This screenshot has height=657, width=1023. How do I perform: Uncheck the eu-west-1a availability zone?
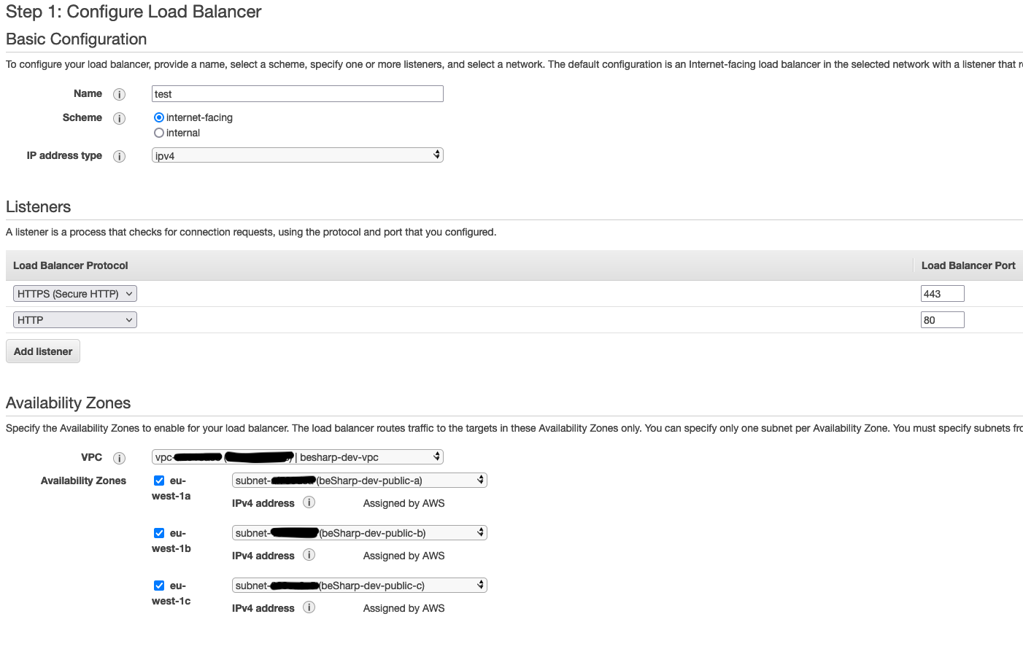tap(159, 481)
